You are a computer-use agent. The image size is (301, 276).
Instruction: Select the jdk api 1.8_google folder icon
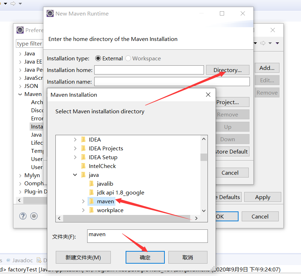(x=91, y=193)
